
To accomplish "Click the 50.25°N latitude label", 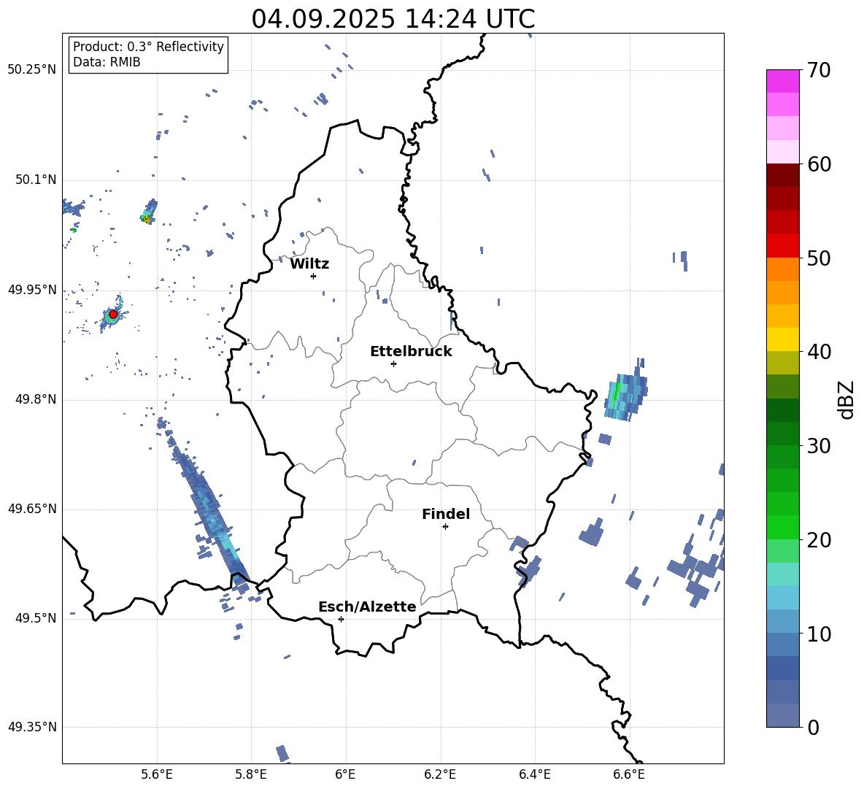I will 32,70.
